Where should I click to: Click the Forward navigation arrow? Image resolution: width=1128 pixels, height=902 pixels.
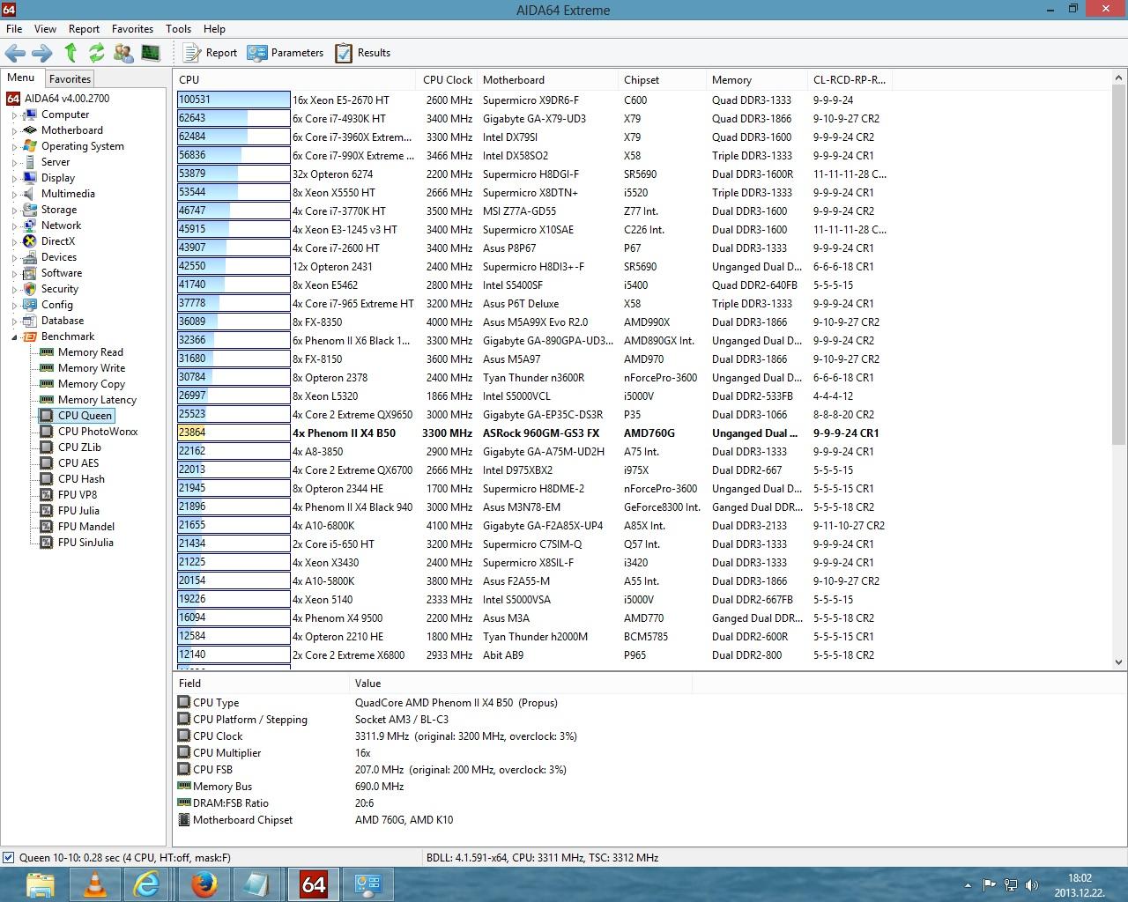[41, 53]
